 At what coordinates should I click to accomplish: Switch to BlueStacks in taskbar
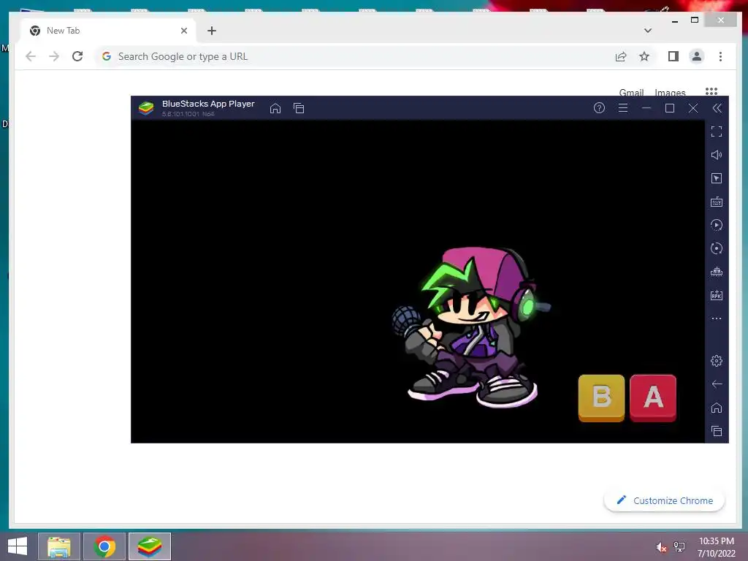(x=150, y=546)
